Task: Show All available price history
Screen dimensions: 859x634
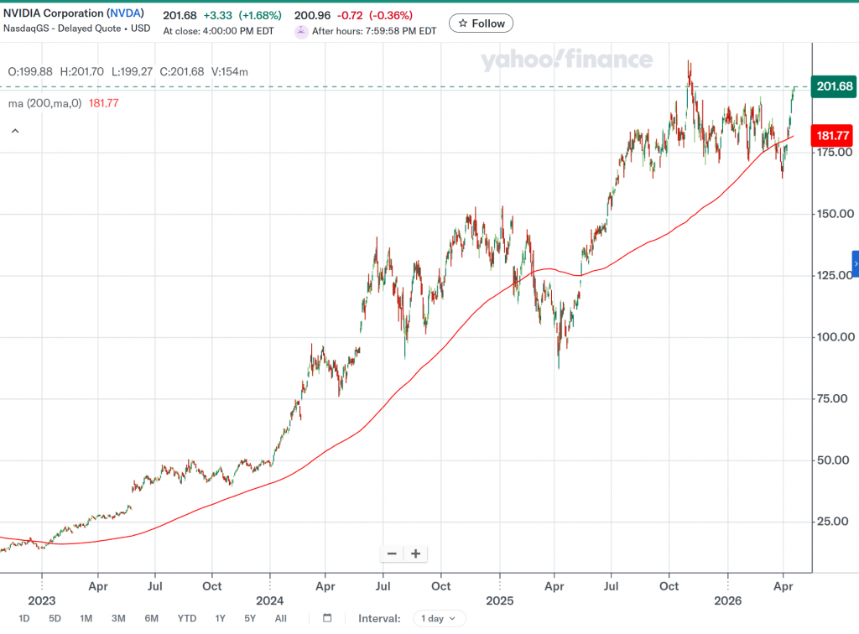Action: tap(280, 618)
